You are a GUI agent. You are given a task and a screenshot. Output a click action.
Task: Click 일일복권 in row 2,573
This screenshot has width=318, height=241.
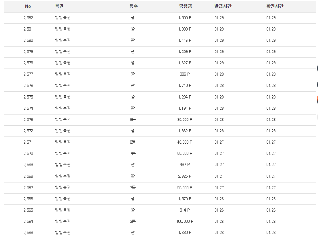(63, 120)
